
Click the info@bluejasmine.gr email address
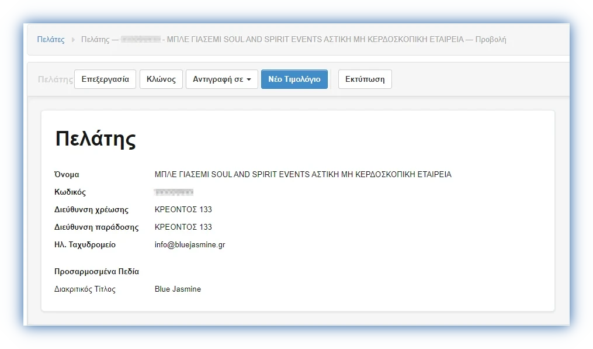189,245
